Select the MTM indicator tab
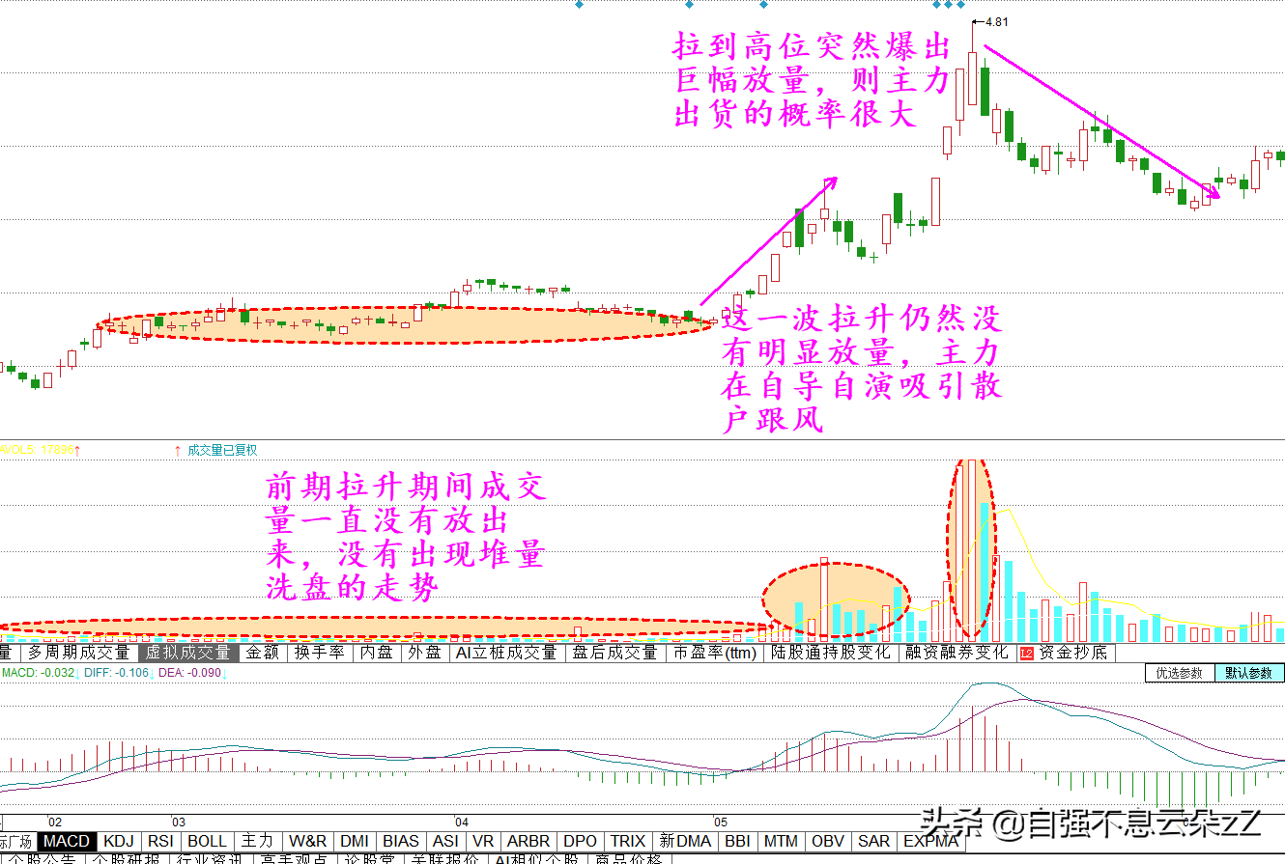The image size is (1285, 864). coord(781,841)
